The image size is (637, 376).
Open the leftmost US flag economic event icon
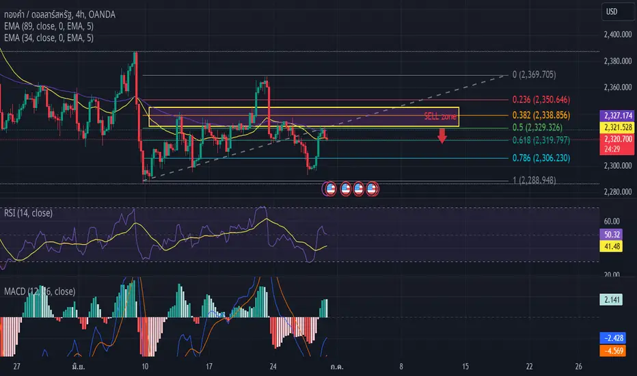pos(330,189)
